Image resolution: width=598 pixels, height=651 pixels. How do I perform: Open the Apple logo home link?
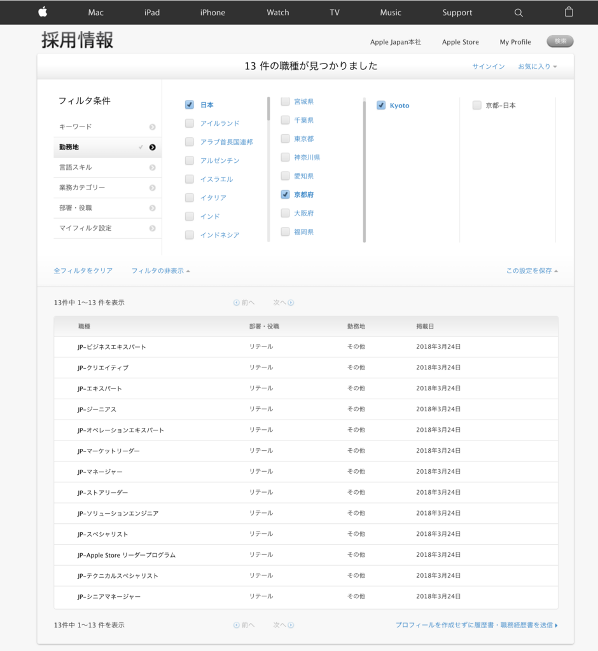tap(43, 12)
